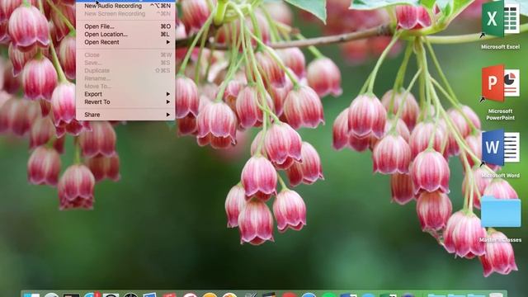Expand the Open Recent submenu
The image size is (528, 297).
125,42
